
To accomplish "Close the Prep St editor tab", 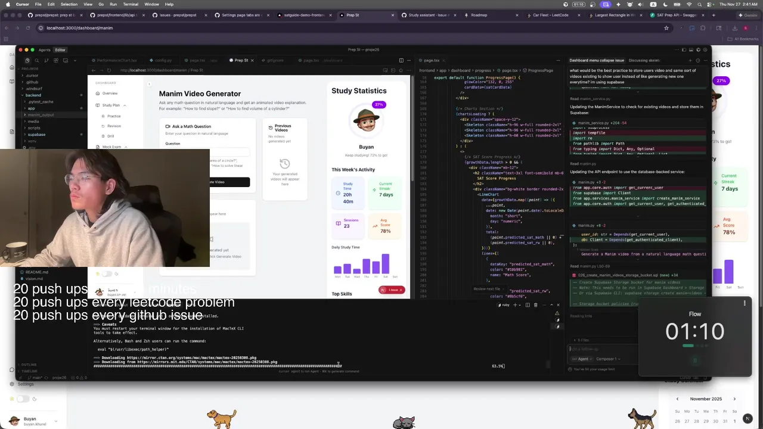I will [x=252, y=60].
